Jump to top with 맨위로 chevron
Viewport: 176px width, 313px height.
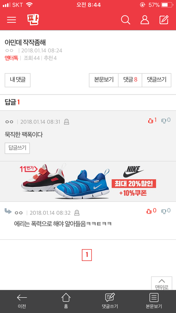click(162, 283)
